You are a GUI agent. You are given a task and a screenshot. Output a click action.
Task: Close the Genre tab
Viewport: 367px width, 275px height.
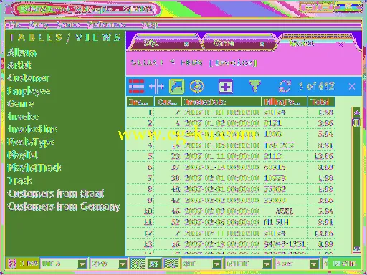click(x=262, y=44)
